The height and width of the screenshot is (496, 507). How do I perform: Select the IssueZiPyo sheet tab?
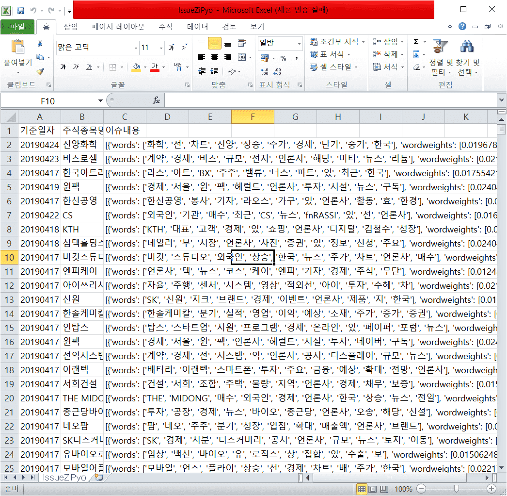pos(64,477)
